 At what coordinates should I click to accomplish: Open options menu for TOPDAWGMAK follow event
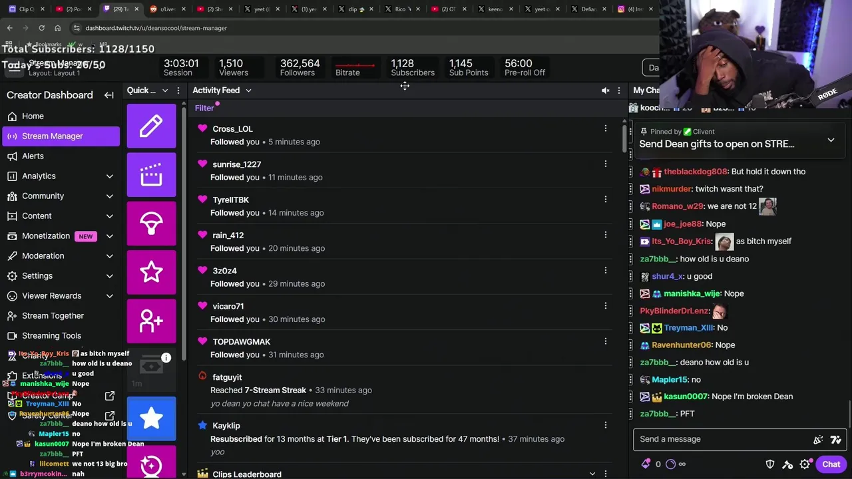point(606,341)
